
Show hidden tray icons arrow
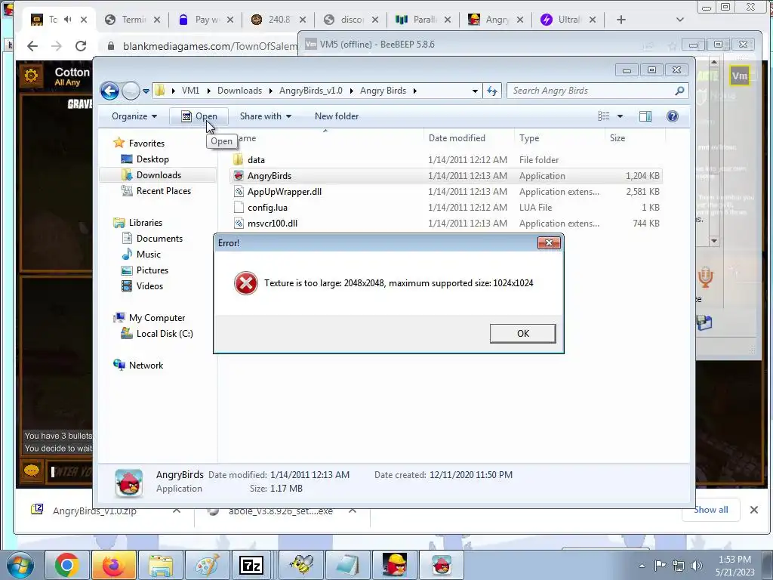coord(642,566)
